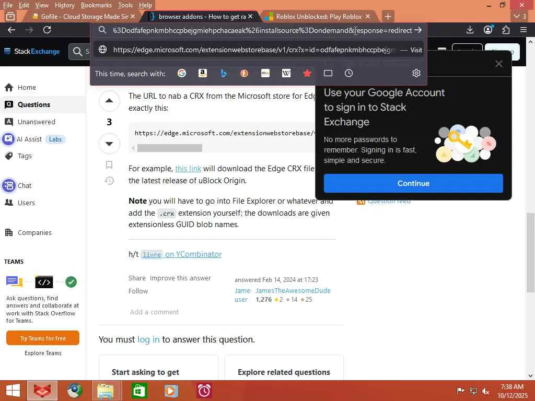Open search settings gear in dropdown
Screen dimensions: 535x401
[416, 73]
